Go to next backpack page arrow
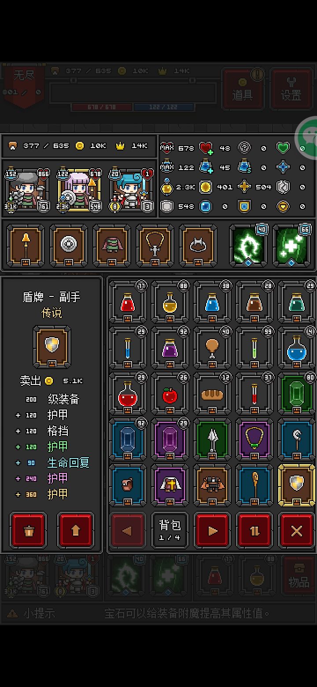Screen dimensions: 317x687 (x=212, y=530)
